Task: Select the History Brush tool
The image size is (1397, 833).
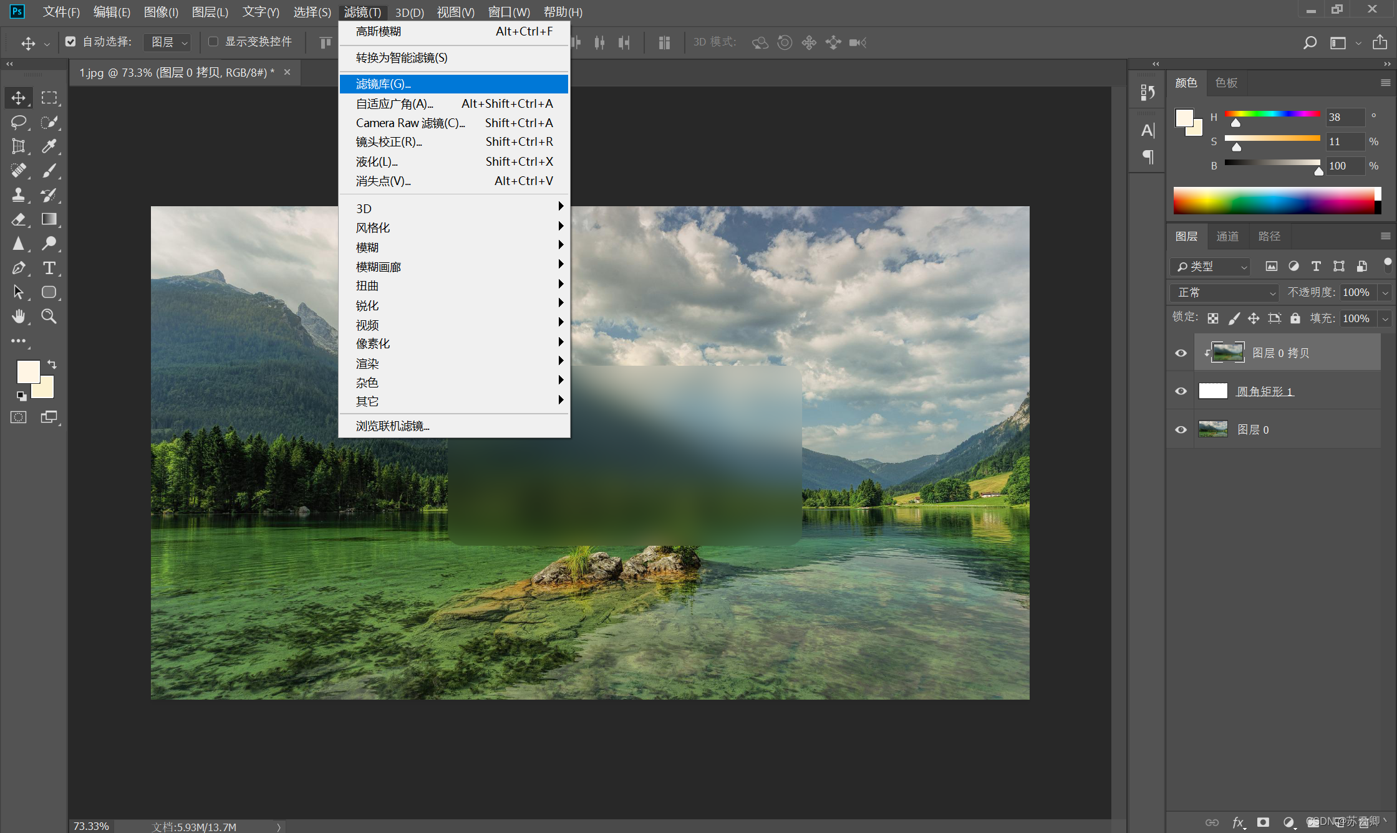Action: coord(49,195)
